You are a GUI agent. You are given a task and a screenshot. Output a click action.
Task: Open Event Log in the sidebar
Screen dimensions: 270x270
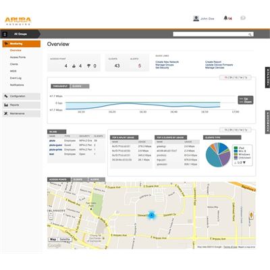[16, 78]
